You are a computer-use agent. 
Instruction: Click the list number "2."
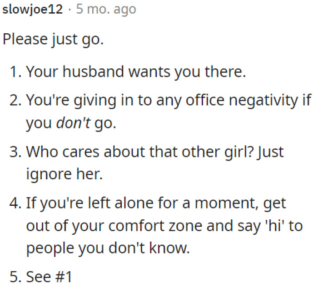[x=15, y=100]
